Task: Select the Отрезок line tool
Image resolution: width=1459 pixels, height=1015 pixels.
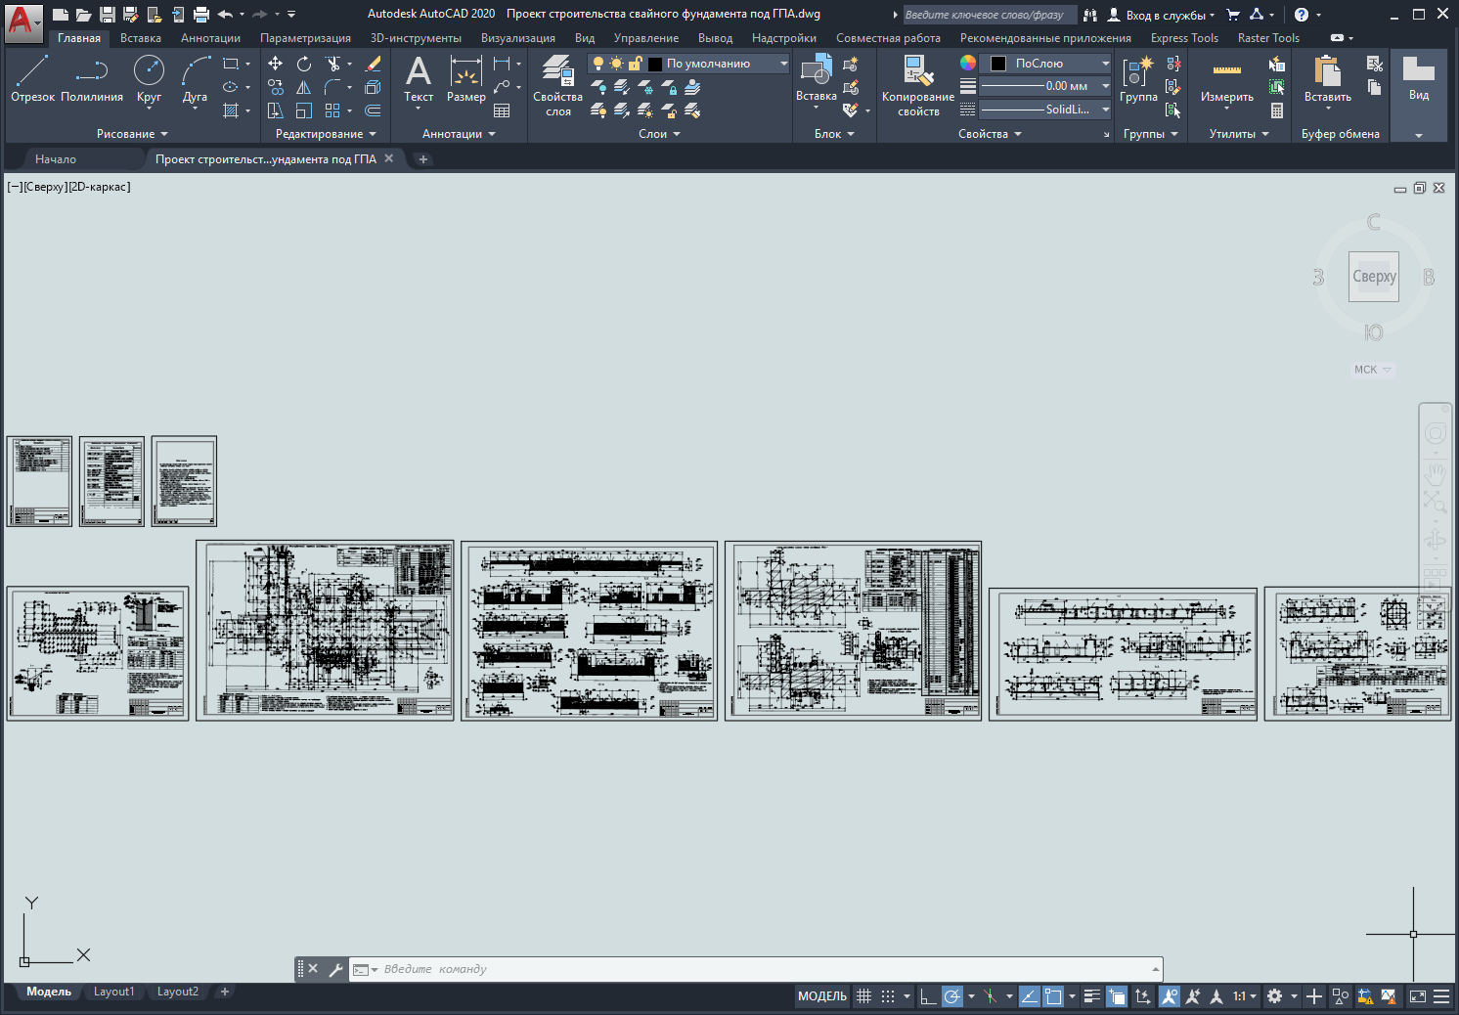Action: click(32, 78)
